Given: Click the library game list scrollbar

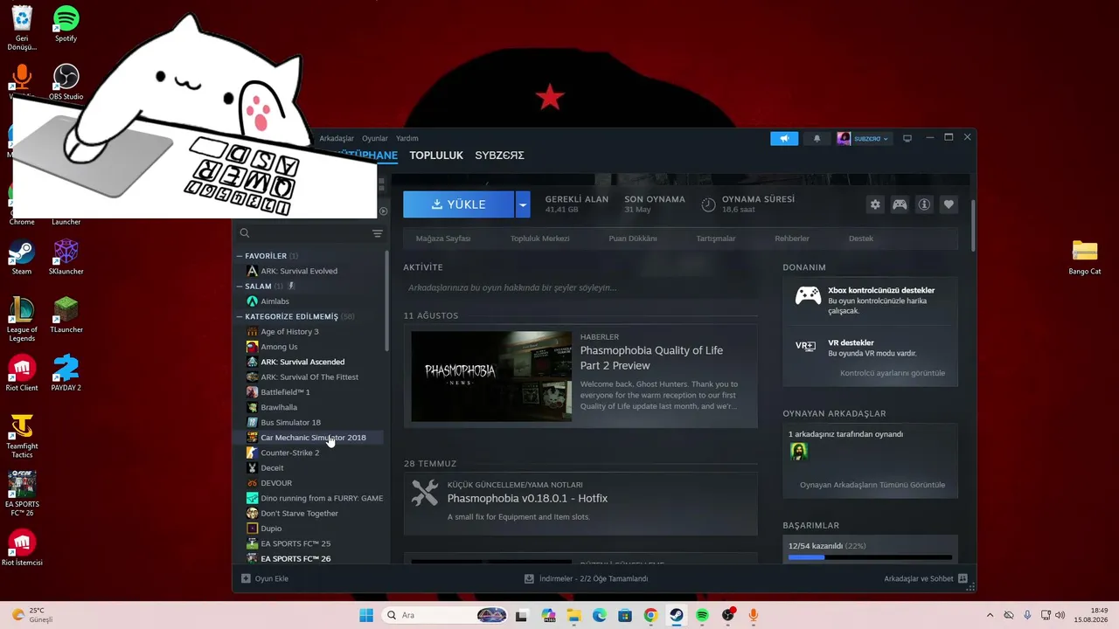Looking at the screenshot, I should click(387, 301).
